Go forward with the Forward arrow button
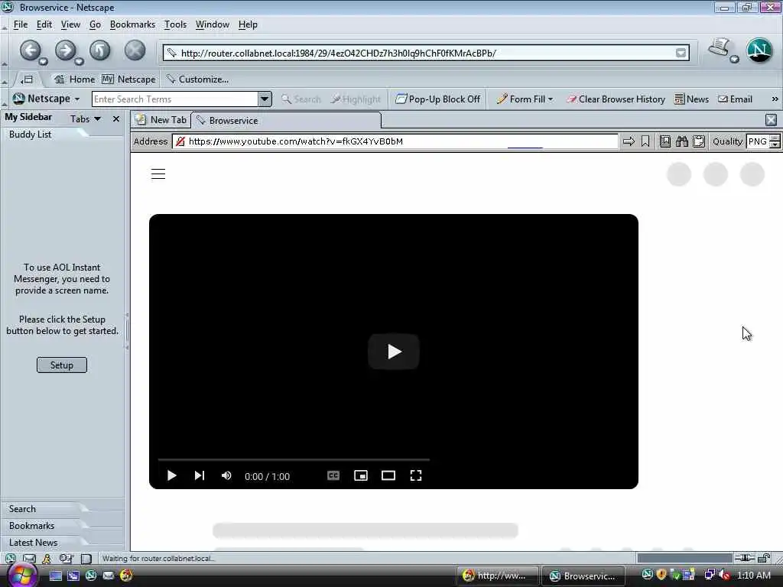The width and height of the screenshot is (783, 587). 65,50
